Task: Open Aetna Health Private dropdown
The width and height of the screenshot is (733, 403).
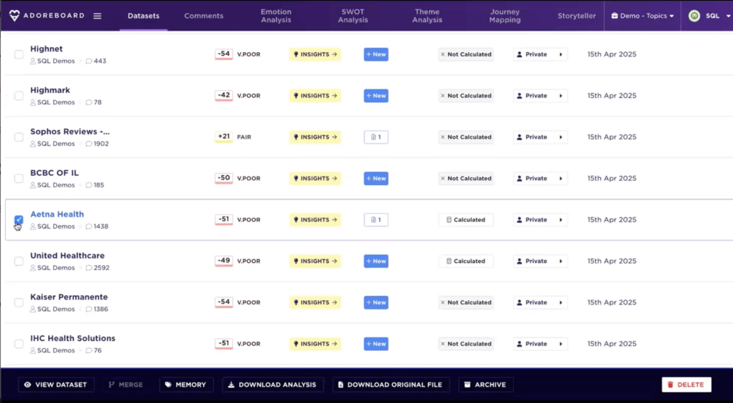Action: click(x=540, y=219)
